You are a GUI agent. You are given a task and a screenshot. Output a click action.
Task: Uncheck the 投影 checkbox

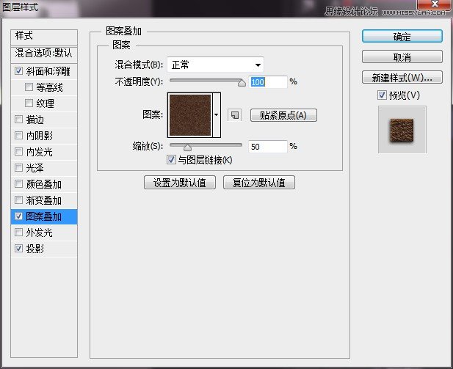(x=19, y=248)
